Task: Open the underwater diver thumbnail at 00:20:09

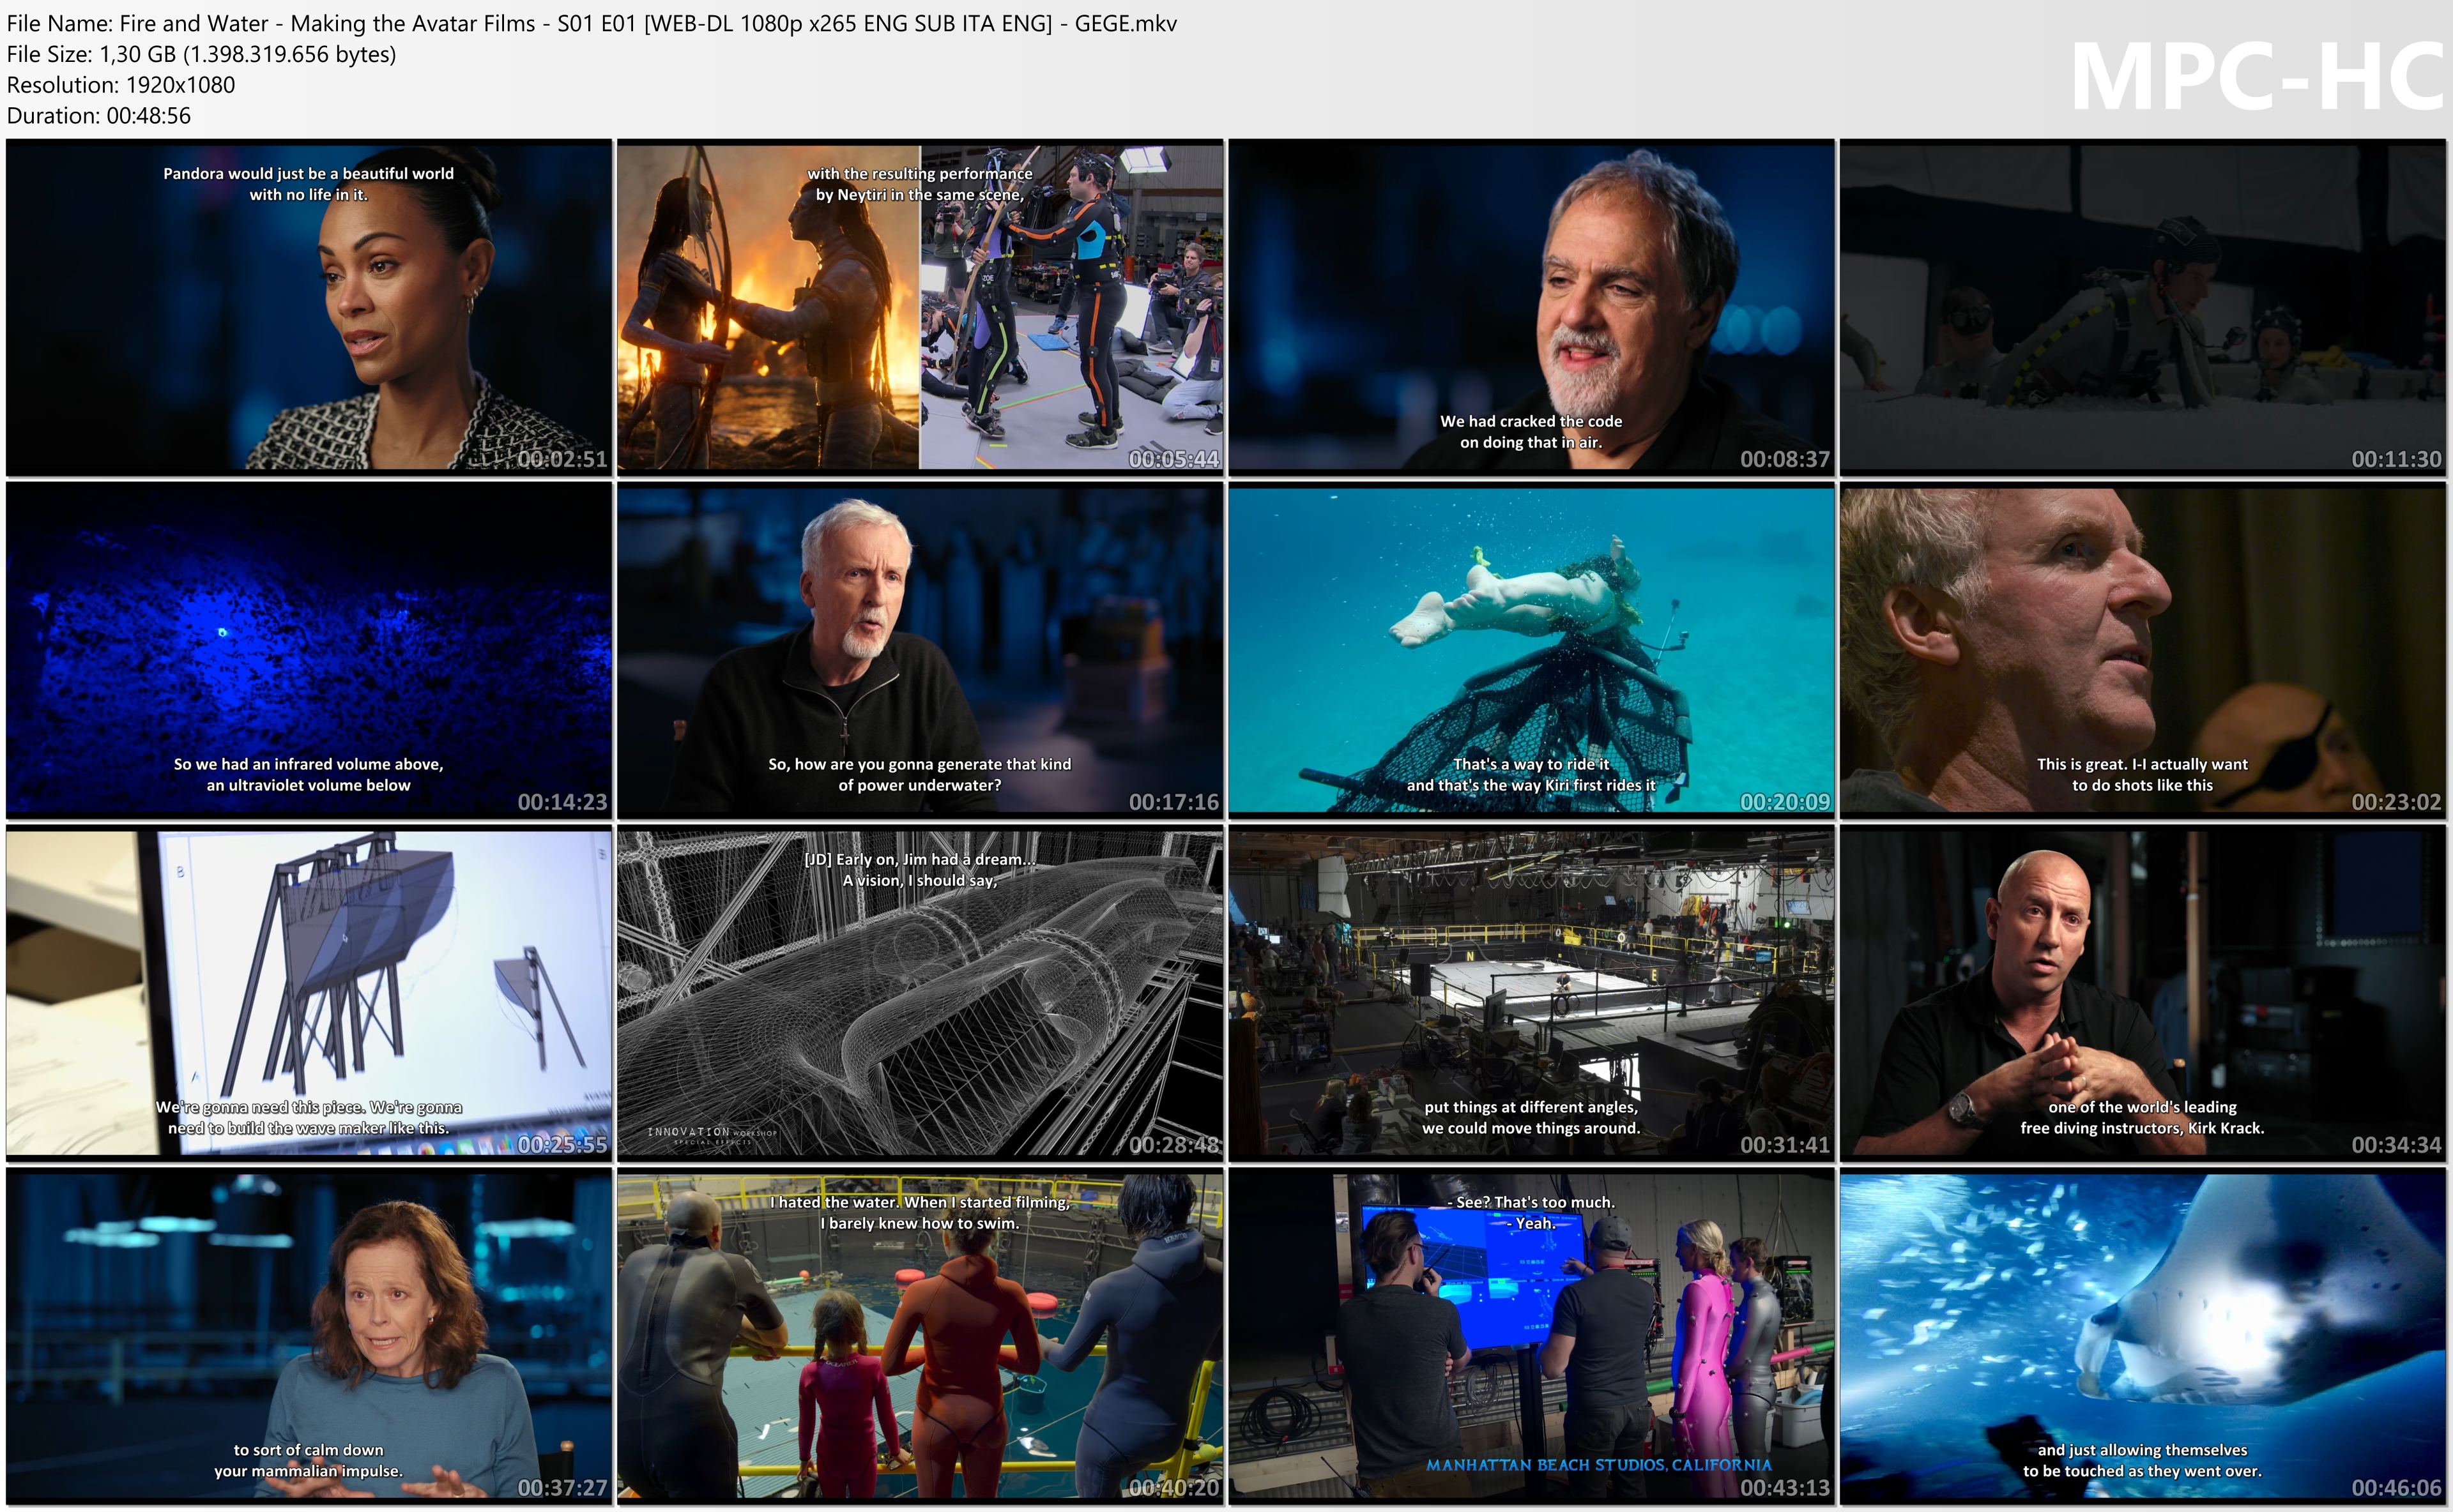Action: 1531,650
